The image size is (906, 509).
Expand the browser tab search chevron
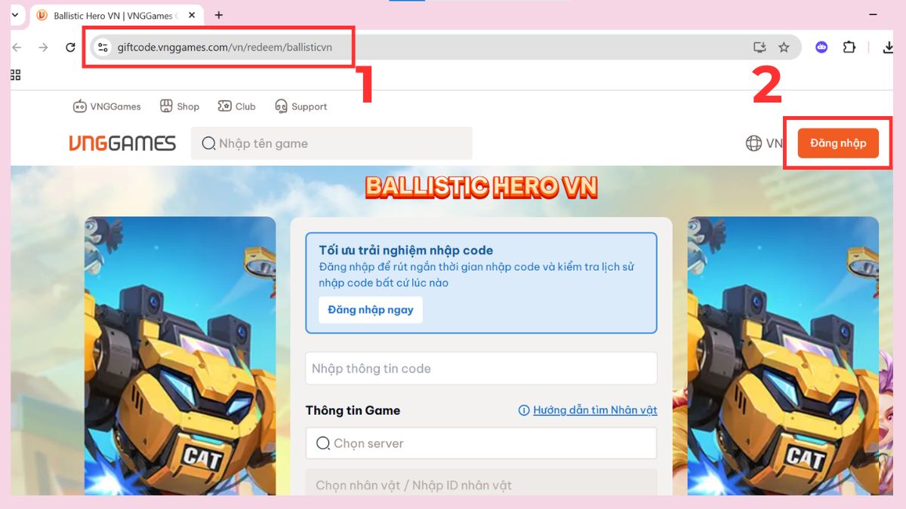coord(14,14)
